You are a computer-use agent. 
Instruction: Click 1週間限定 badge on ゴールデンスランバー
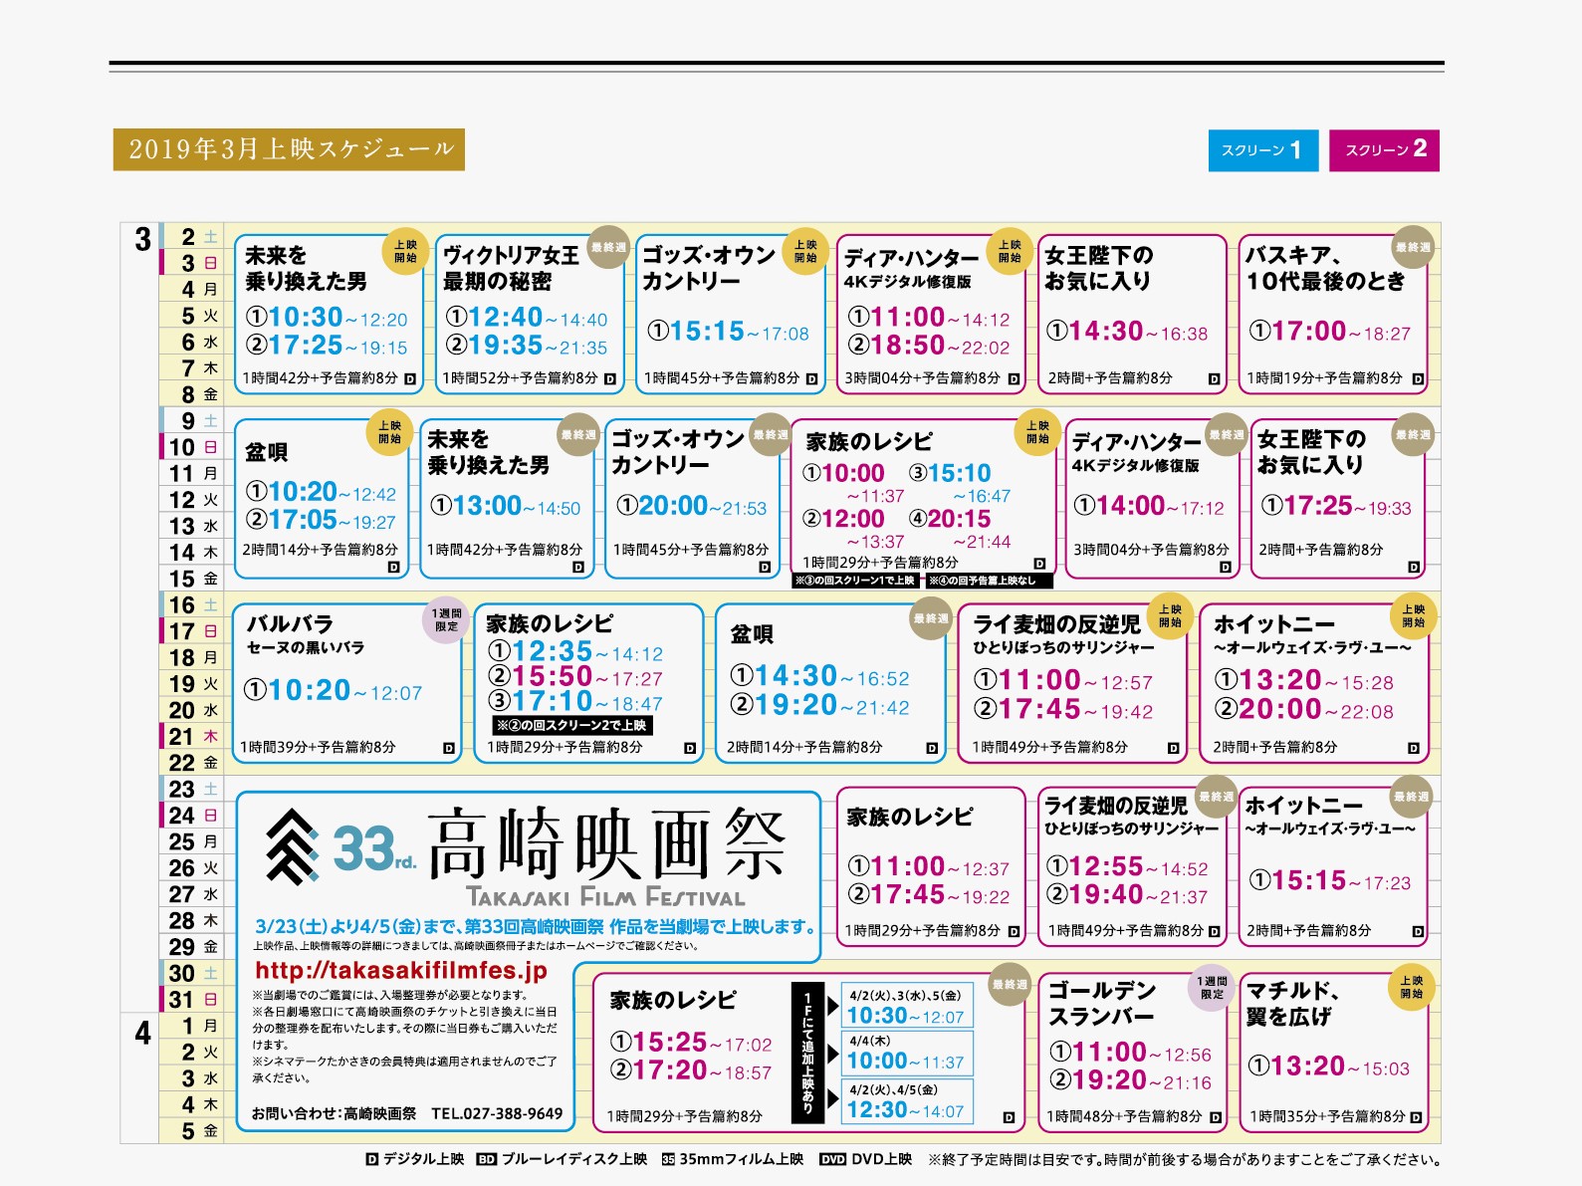coord(1212,988)
